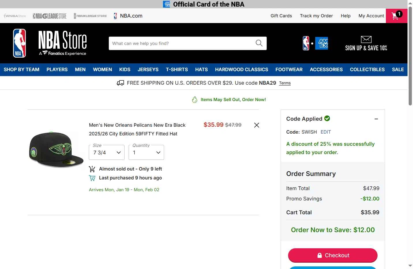Click the red Checkout button

pyautogui.click(x=333, y=255)
